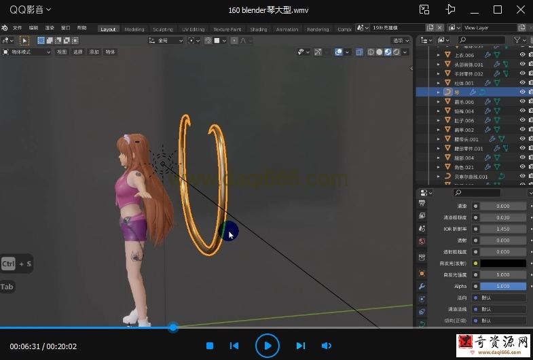
Task: Open the 编辑 menu
Action: pos(33,28)
